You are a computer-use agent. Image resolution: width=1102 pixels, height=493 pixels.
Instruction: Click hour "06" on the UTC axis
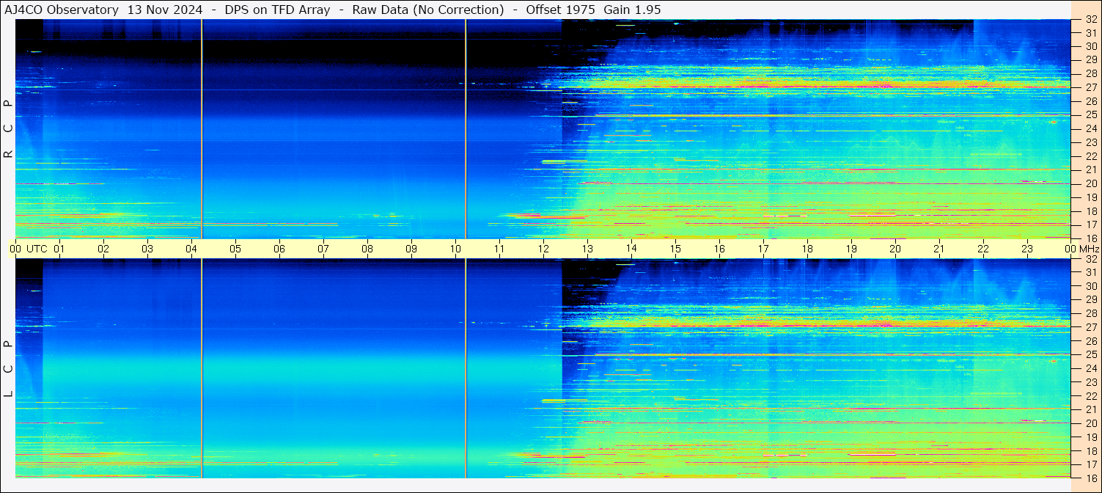(279, 249)
